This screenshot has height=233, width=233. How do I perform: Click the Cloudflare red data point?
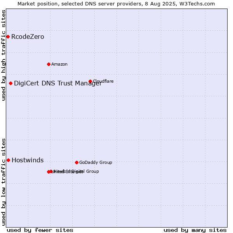tap(90, 81)
